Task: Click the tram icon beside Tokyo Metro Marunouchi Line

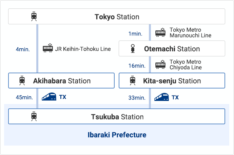Action: 160,32
